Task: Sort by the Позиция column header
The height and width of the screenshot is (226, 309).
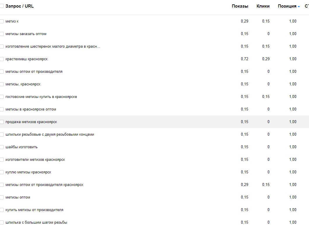Action: click(287, 6)
